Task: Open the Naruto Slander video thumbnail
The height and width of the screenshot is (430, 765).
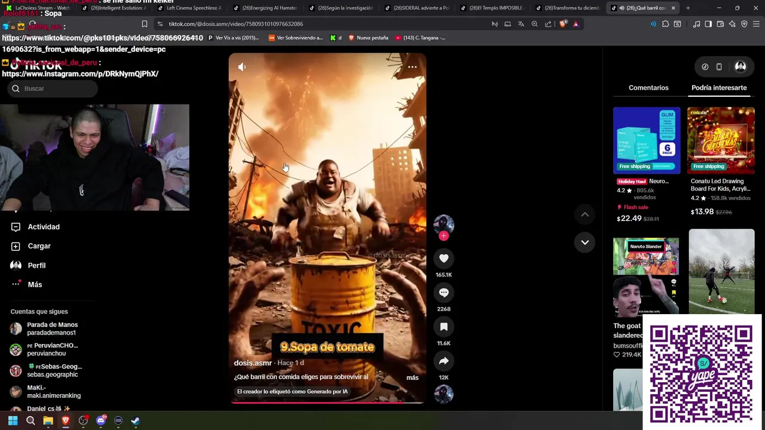Action: (x=646, y=277)
